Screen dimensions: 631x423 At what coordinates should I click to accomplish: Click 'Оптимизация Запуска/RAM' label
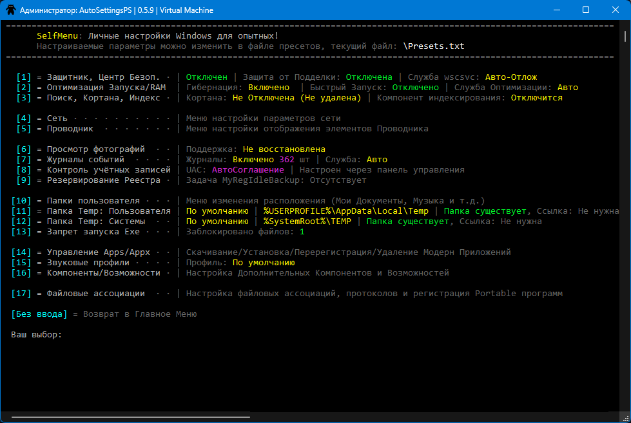(106, 88)
